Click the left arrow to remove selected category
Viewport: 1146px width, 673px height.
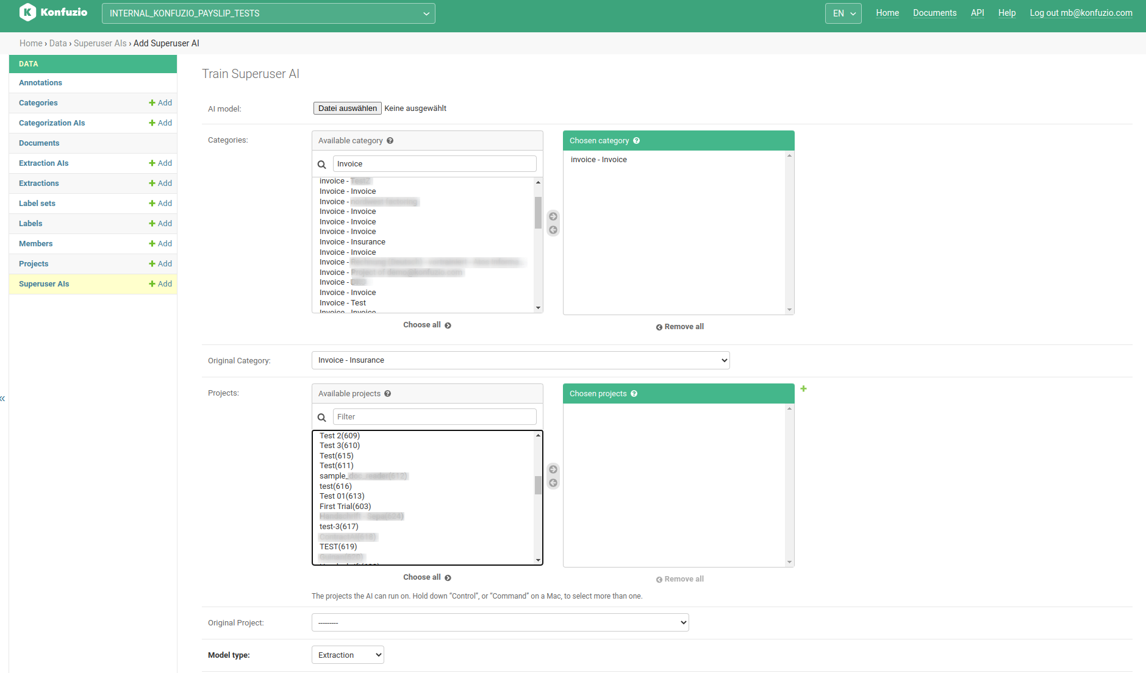553,230
